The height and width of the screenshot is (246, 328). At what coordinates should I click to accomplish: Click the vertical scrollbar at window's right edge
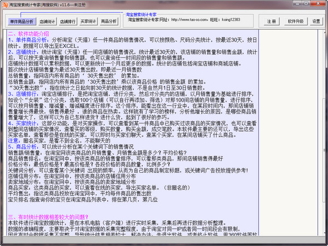pos(324,133)
